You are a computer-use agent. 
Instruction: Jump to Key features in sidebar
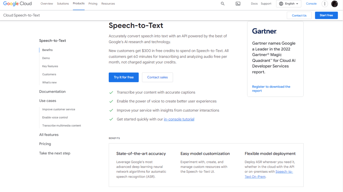click(x=50, y=66)
